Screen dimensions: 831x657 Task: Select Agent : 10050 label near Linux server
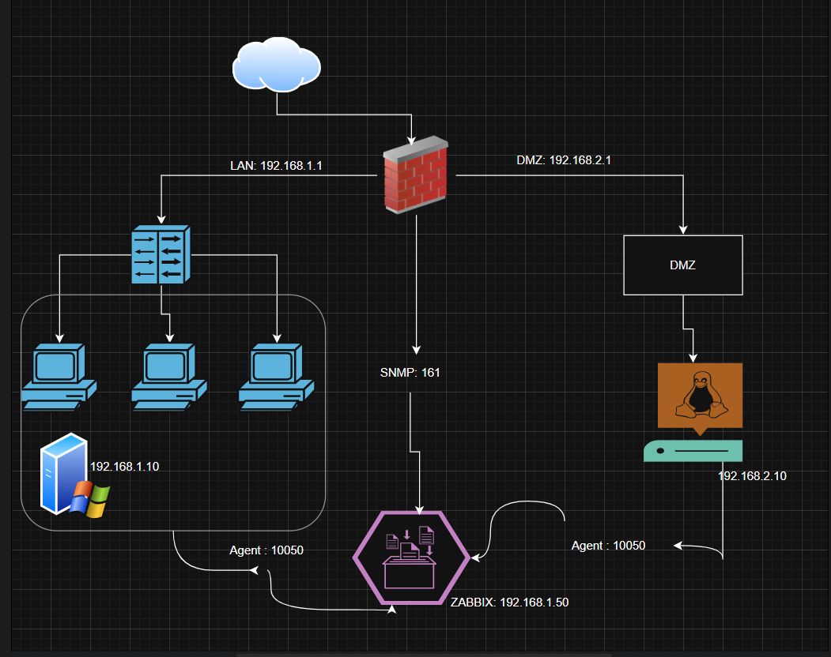(x=608, y=546)
